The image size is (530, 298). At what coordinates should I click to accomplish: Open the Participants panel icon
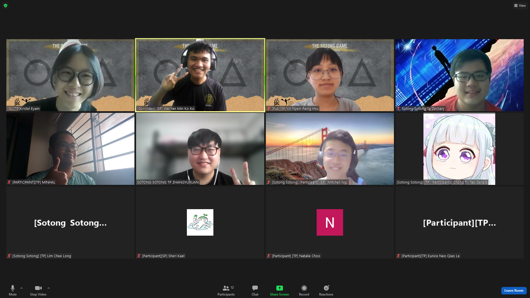point(226,288)
